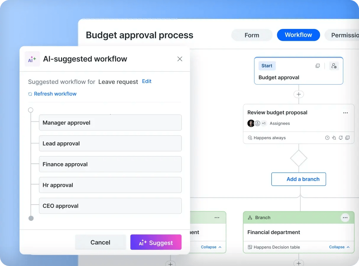
Task: Click the plus icon below the Start card
Action: tap(299, 94)
